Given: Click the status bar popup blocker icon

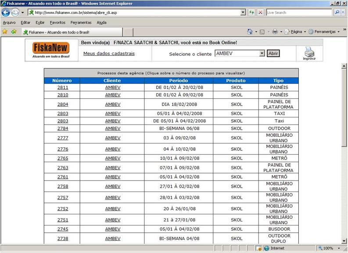Looking at the screenshot, I should 258,248.
